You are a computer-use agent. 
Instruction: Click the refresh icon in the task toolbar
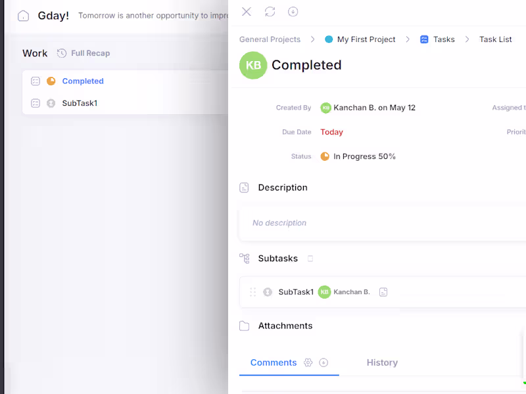pos(270,12)
